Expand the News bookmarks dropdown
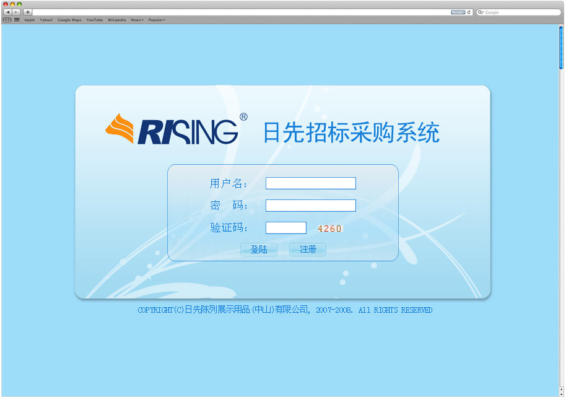The width and height of the screenshot is (566, 397). pos(137,20)
